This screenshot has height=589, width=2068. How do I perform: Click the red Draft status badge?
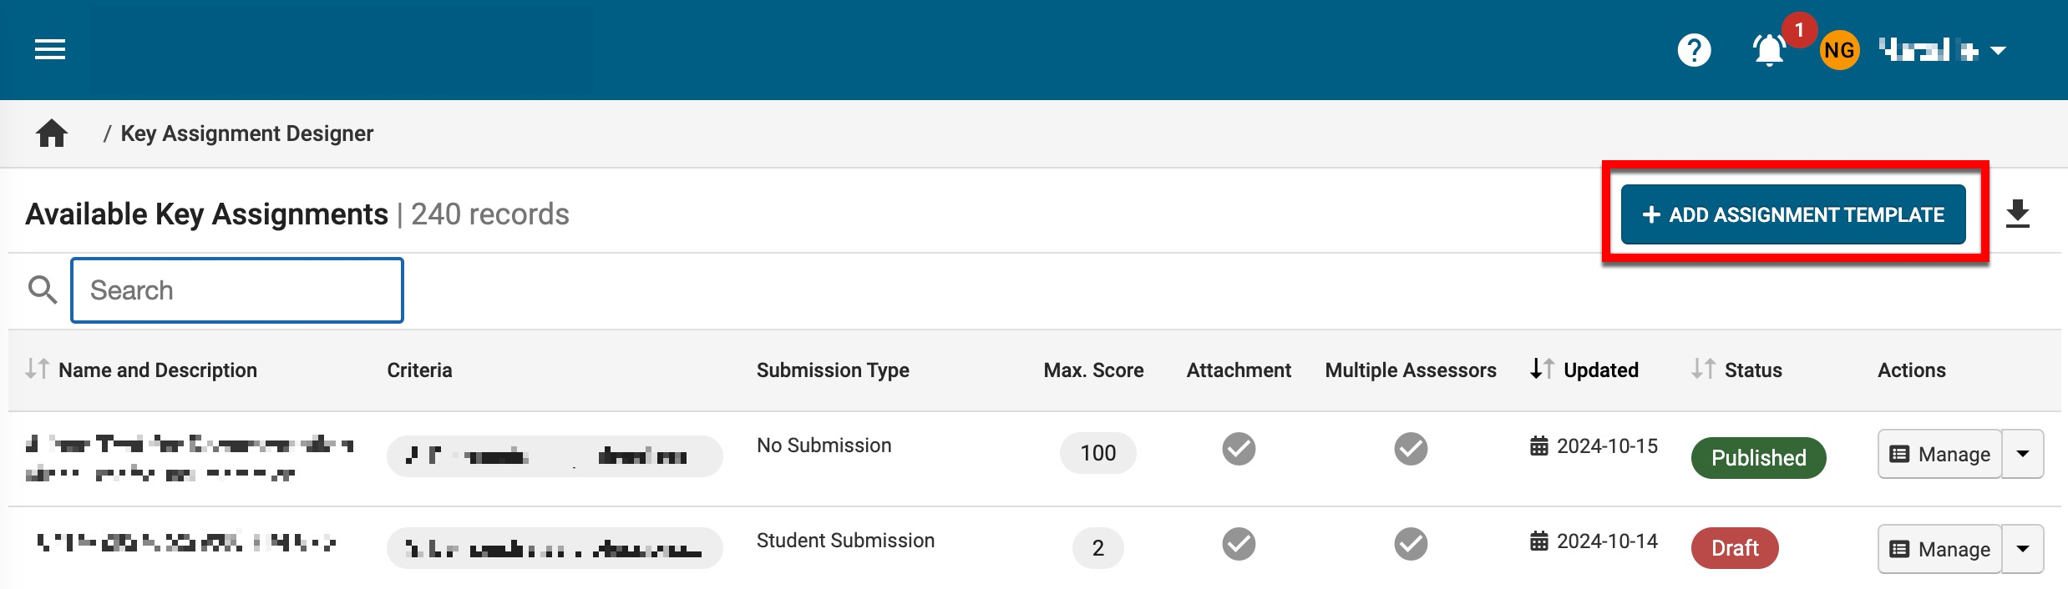click(x=1735, y=548)
